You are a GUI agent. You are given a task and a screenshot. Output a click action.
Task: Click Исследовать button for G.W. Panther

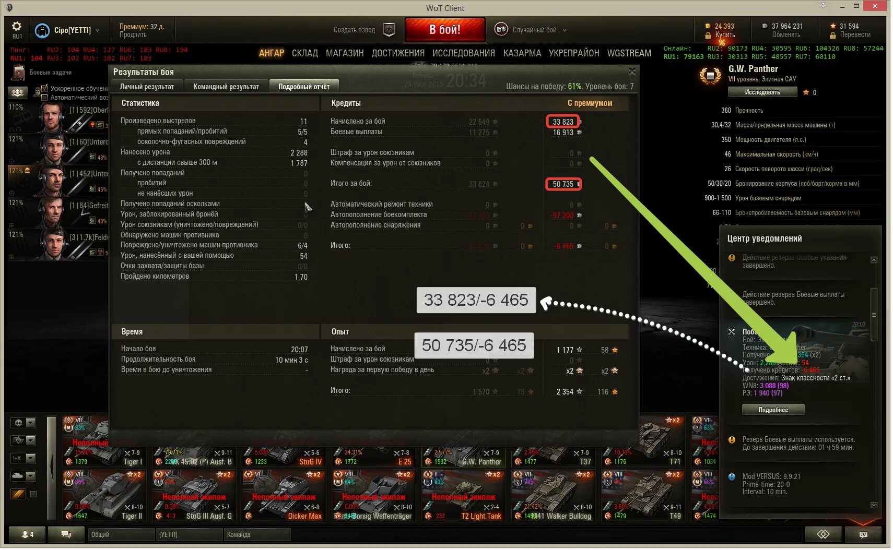(x=762, y=92)
